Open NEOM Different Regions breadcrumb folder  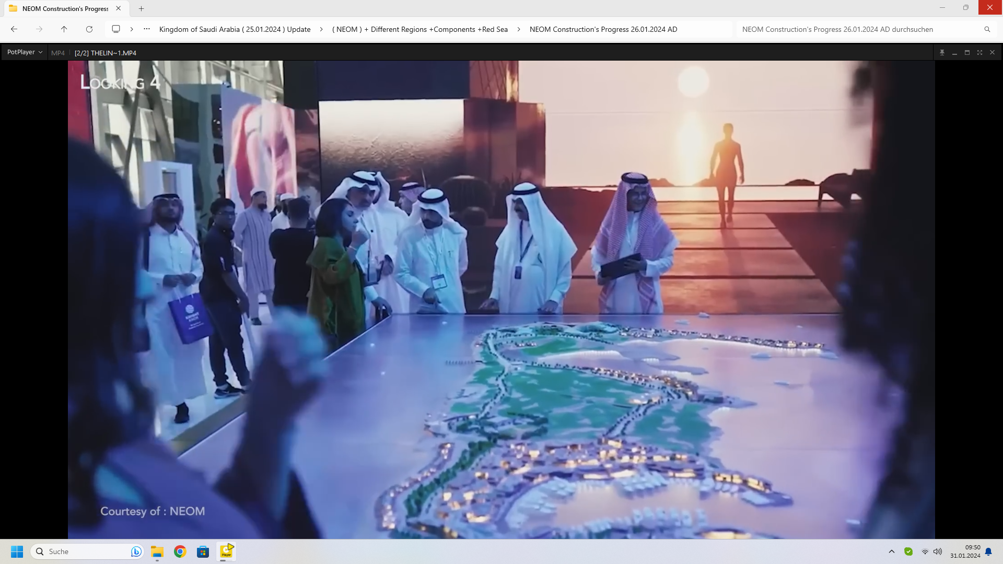point(420,29)
